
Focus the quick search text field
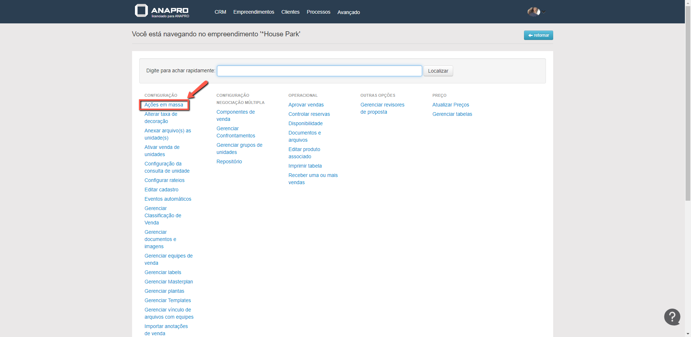click(319, 71)
